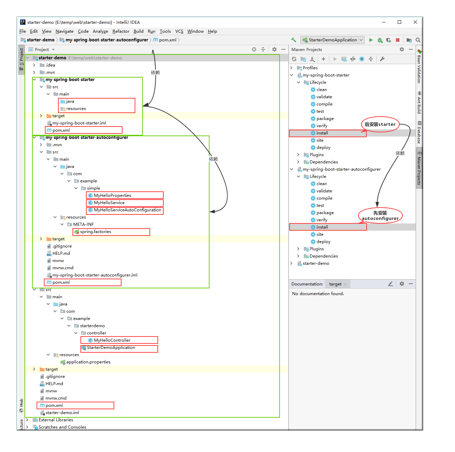The height and width of the screenshot is (452, 455).
Task: Close the target documentation tab
Action: (345, 284)
